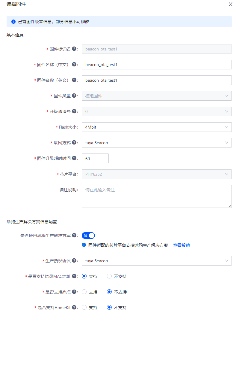Click the 固件名称(英文) input field
This screenshot has height=374, width=239.
157,80
